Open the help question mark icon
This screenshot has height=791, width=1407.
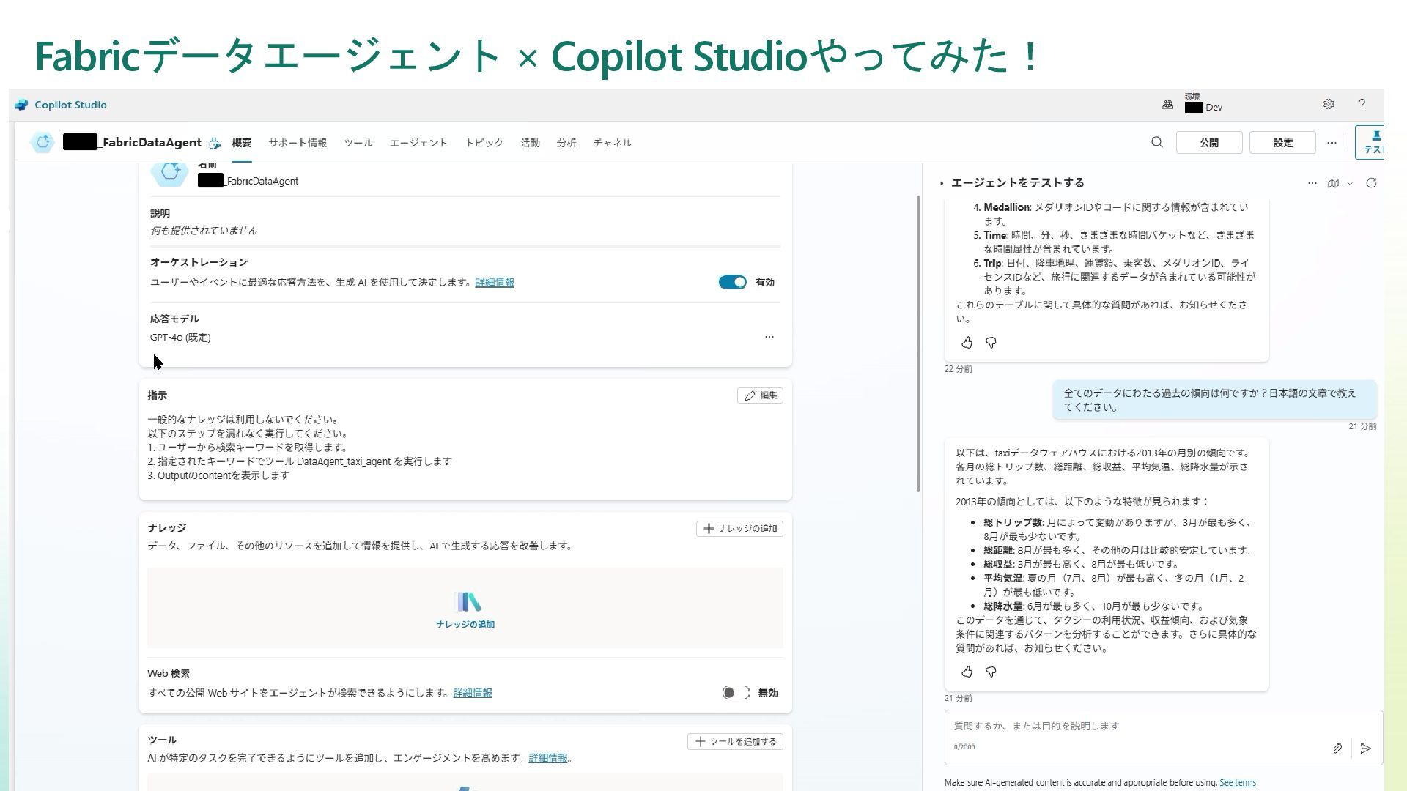1362,104
